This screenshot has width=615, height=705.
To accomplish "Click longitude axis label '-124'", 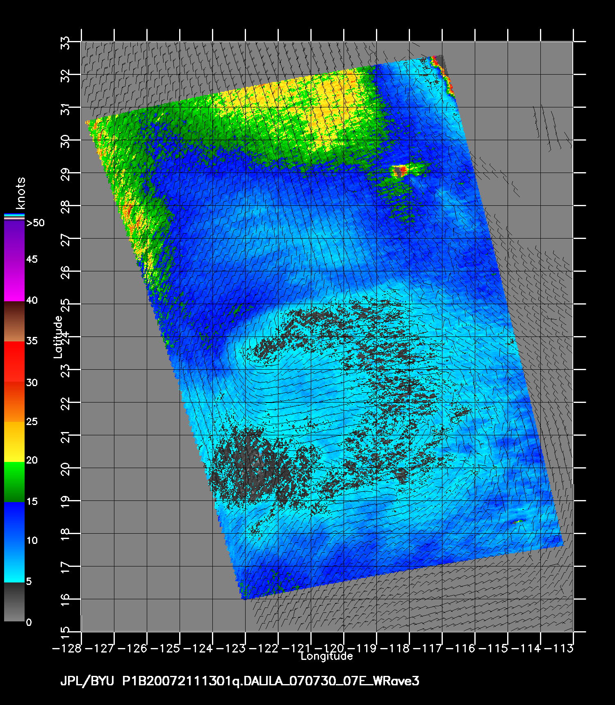I will pyautogui.click(x=198, y=648).
